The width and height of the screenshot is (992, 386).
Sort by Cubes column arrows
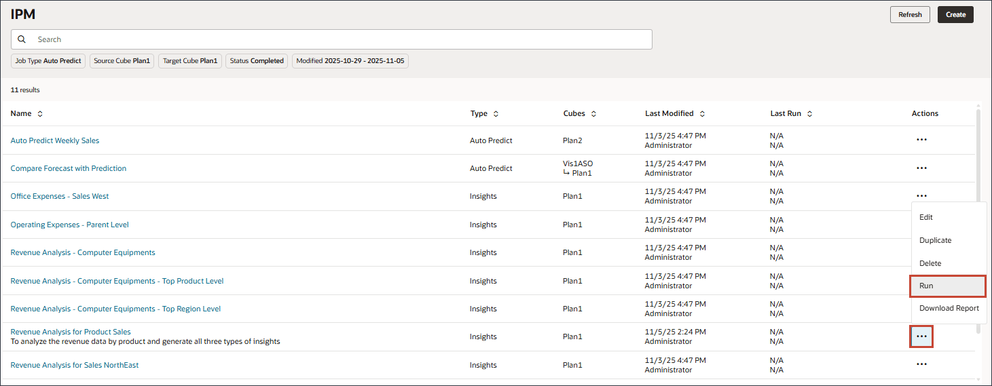click(593, 114)
